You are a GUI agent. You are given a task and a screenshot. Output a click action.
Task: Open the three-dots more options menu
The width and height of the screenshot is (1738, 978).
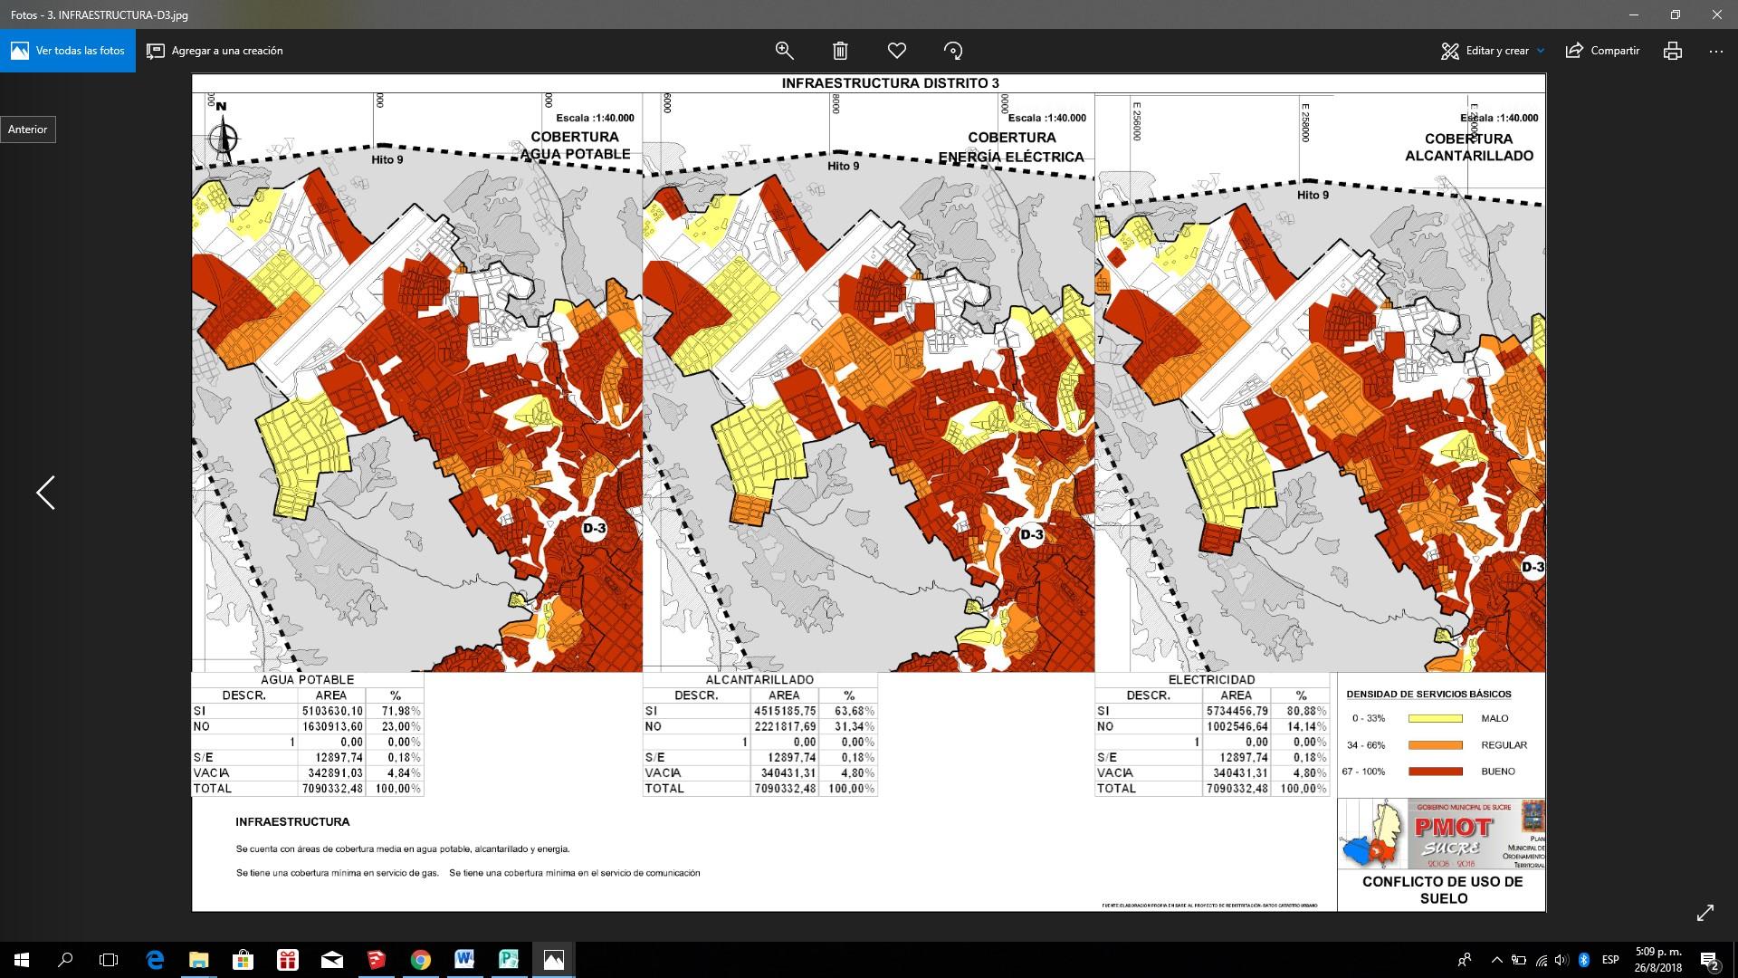point(1715,51)
